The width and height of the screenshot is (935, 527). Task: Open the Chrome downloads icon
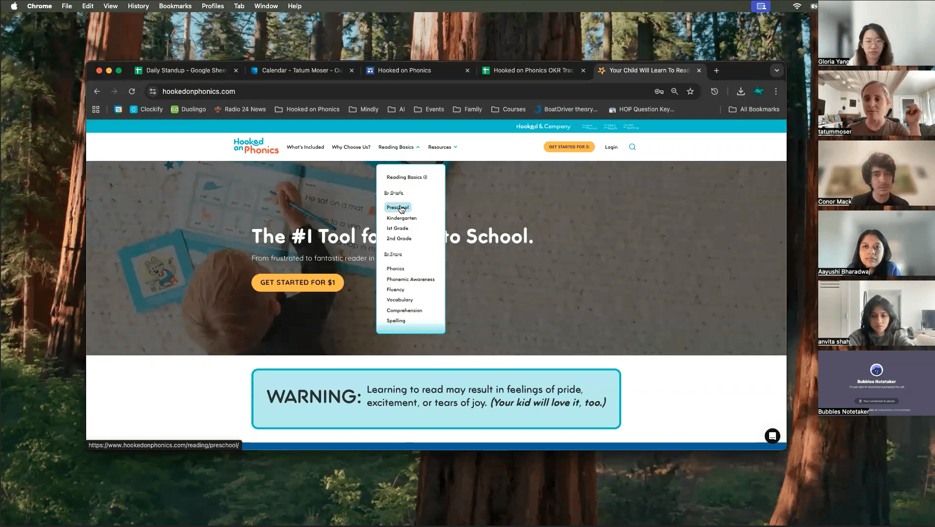tap(740, 91)
